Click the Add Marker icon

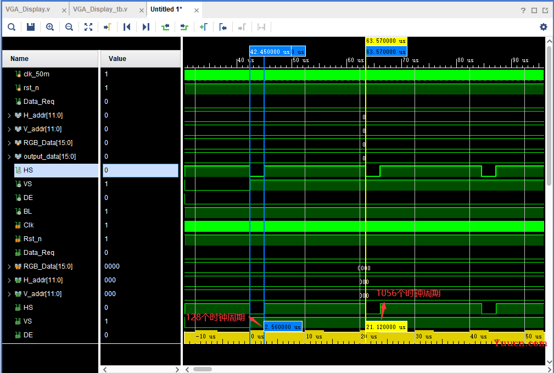[x=204, y=27]
